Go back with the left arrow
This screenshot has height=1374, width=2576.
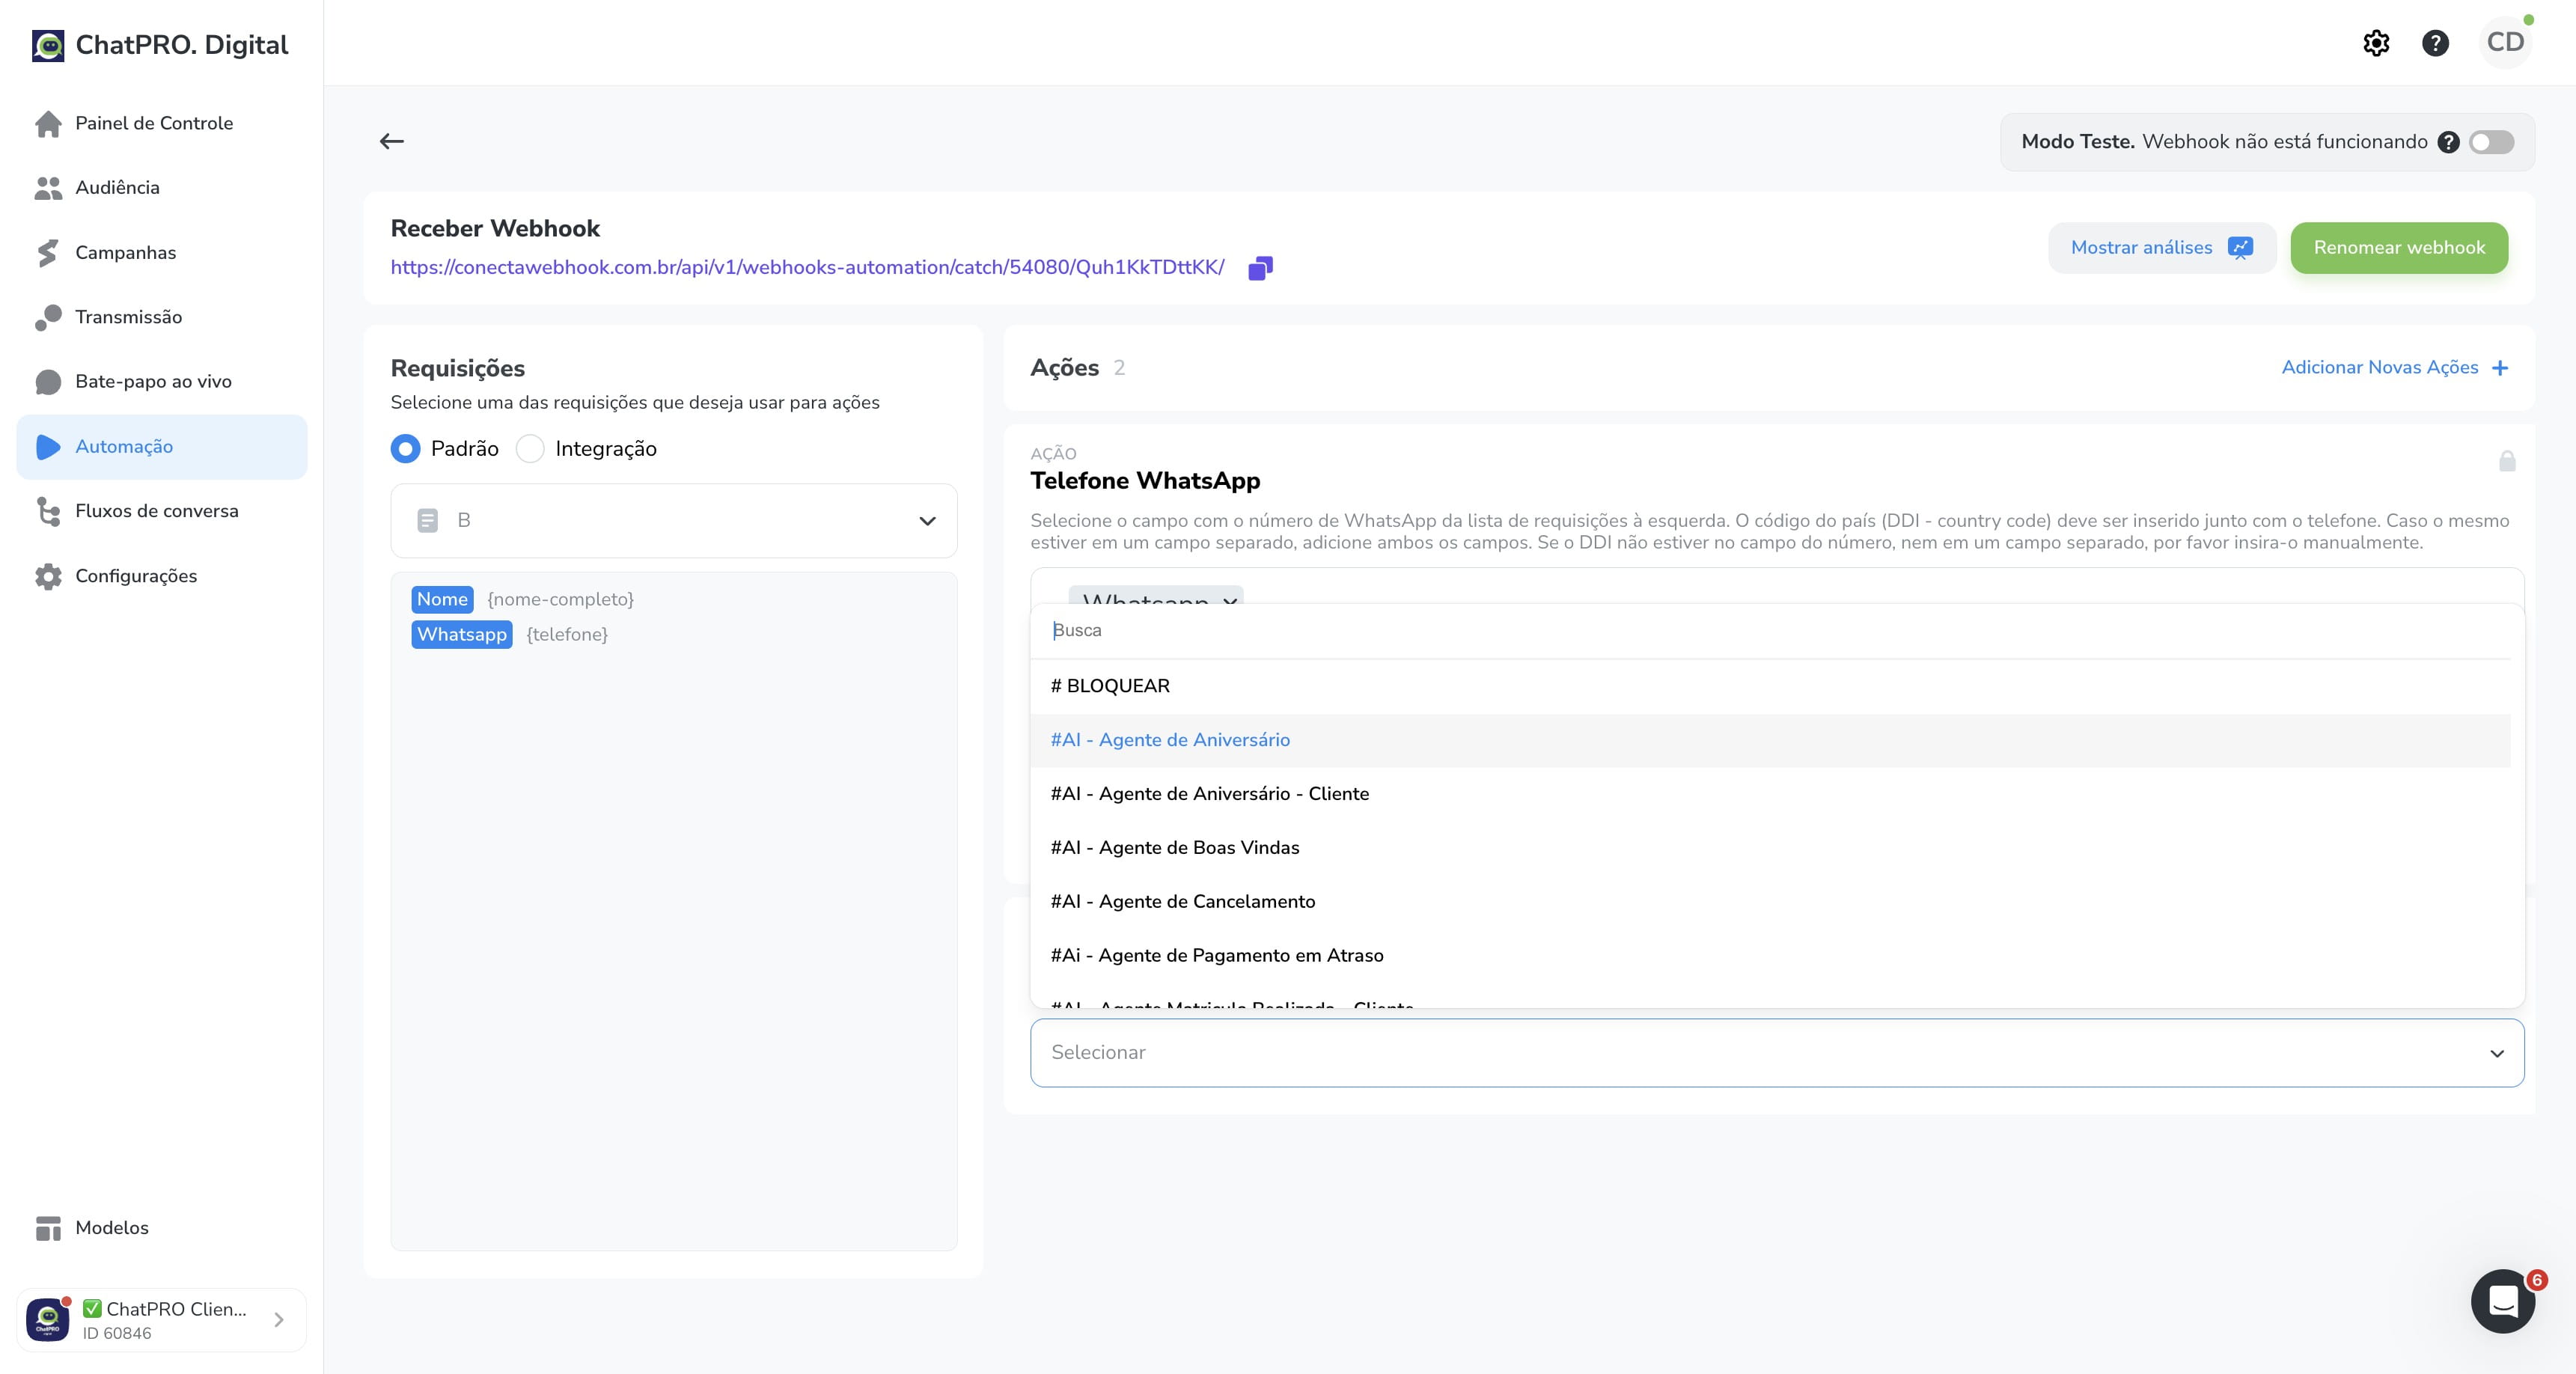[392, 141]
